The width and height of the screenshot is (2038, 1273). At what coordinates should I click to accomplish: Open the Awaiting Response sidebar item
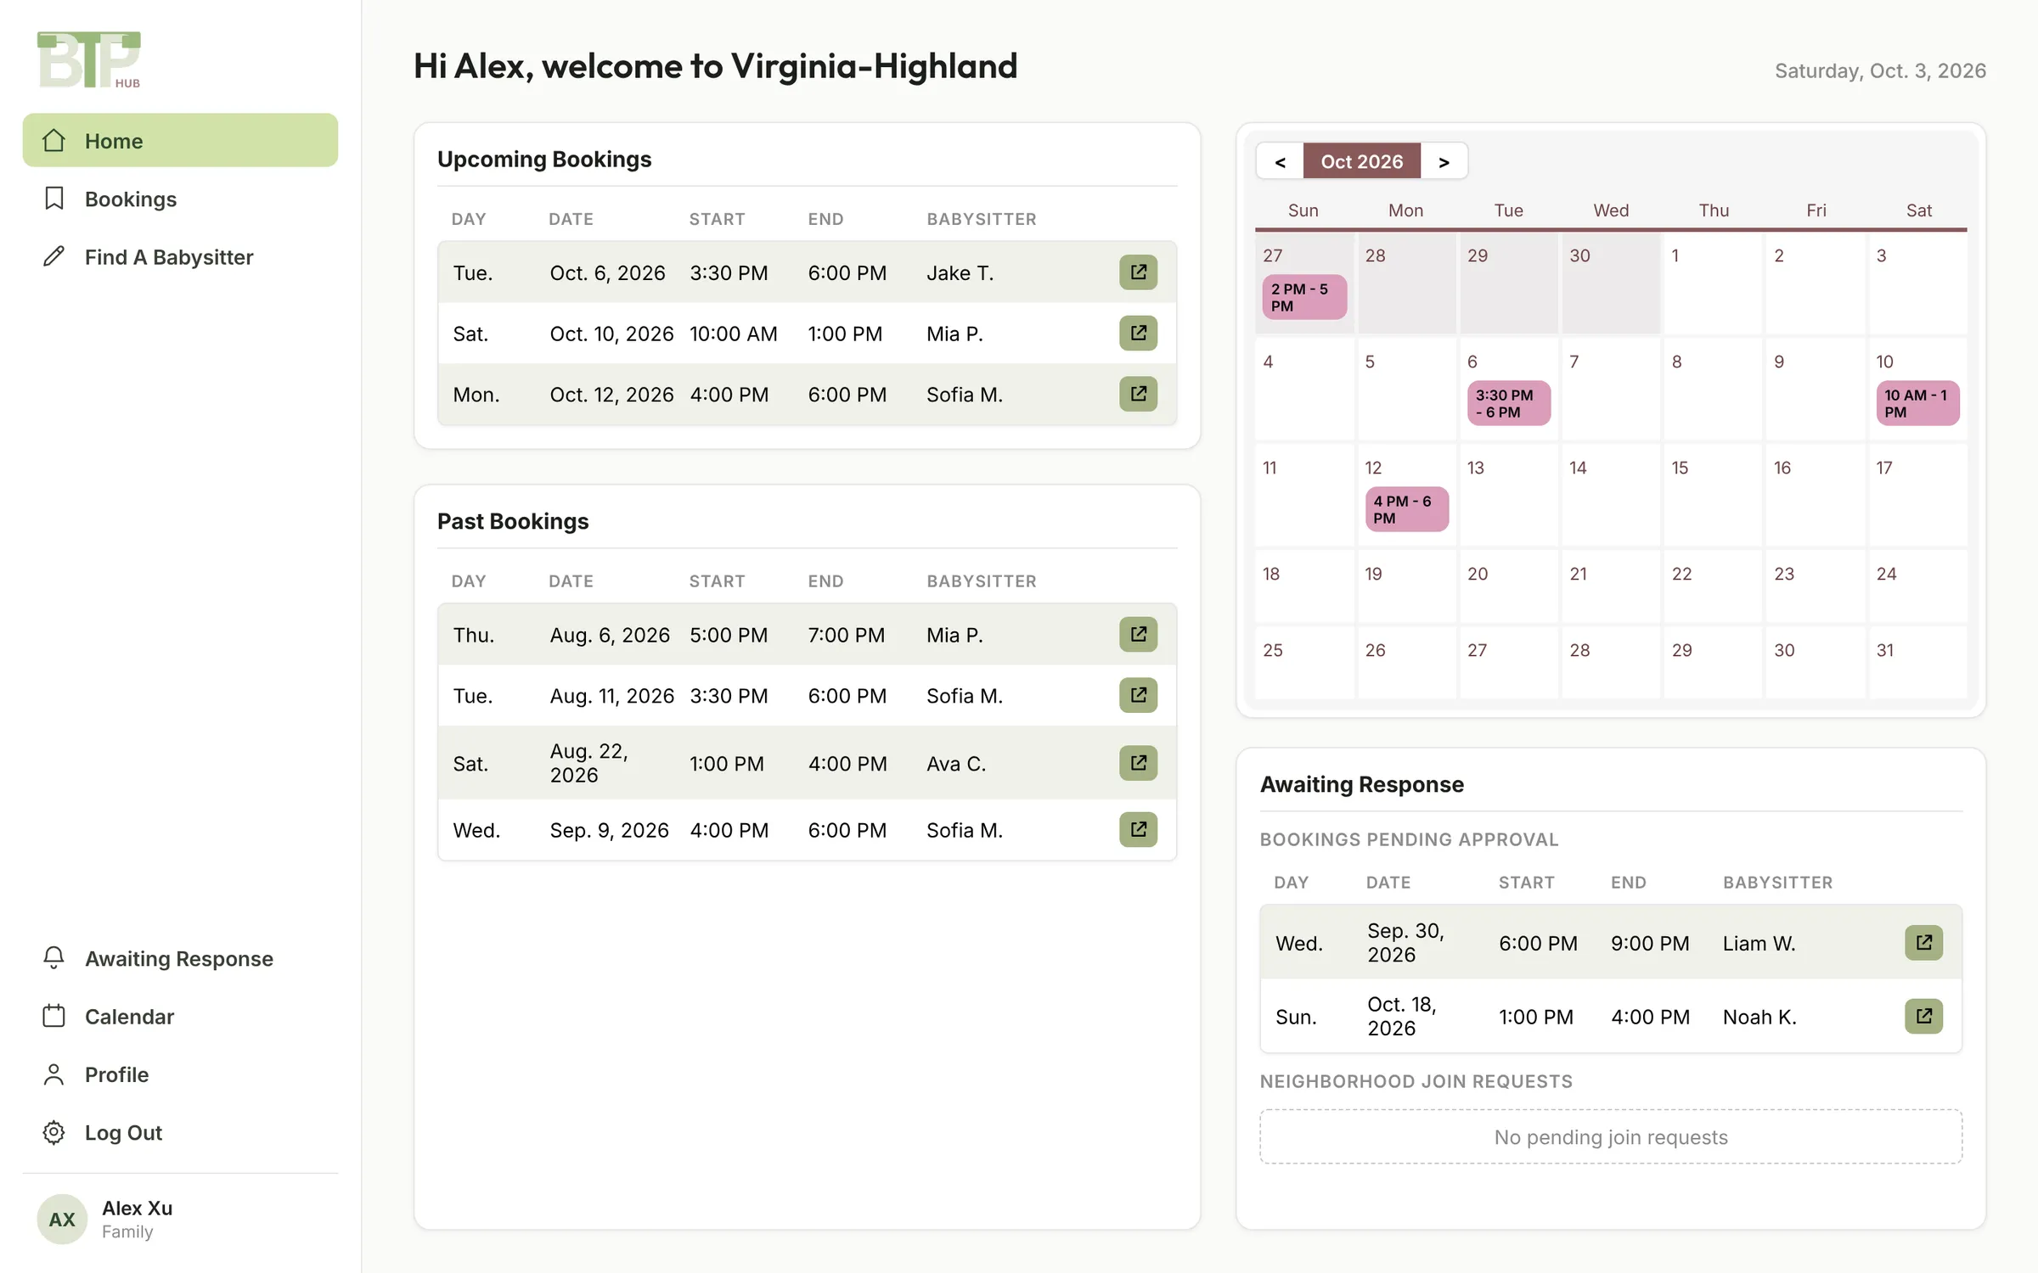tap(180, 958)
